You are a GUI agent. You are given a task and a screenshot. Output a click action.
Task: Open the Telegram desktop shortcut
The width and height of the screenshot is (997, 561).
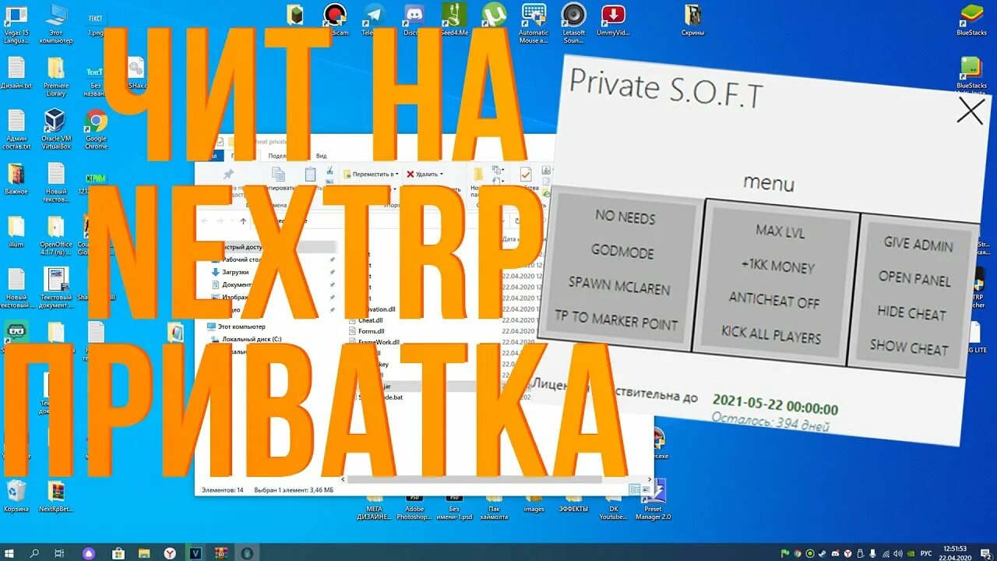(x=373, y=21)
